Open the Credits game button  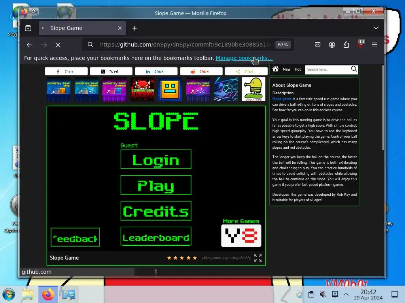(x=156, y=211)
